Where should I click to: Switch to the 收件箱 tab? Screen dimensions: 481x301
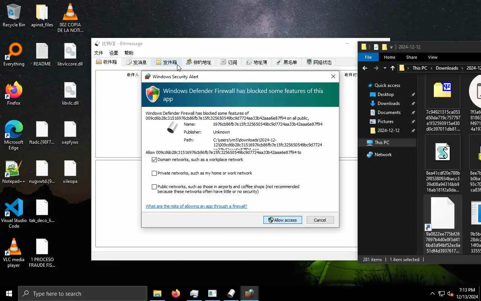107,62
